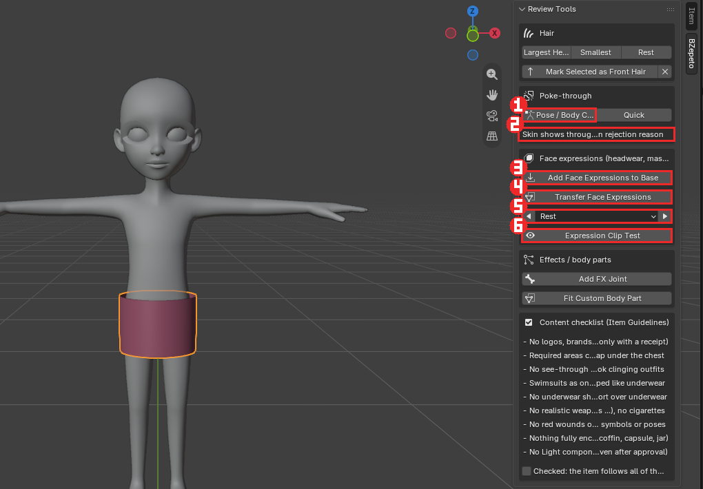Screen dimensions: 703x489
Task: Open the Rest expression dropdown
Action: (x=596, y=216)
